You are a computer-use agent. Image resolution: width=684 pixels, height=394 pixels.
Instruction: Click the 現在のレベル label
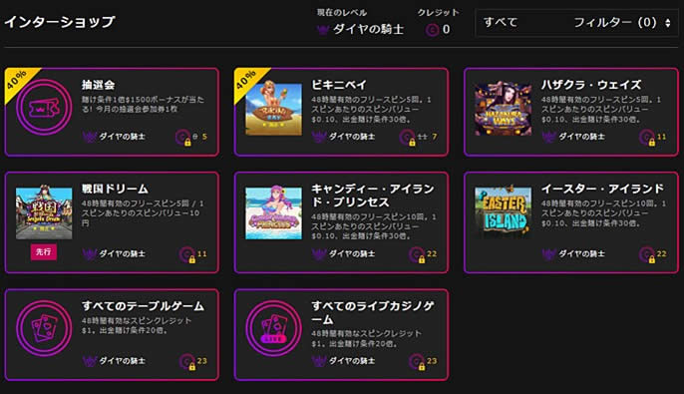pyautogui.click(x=342, y=12)
